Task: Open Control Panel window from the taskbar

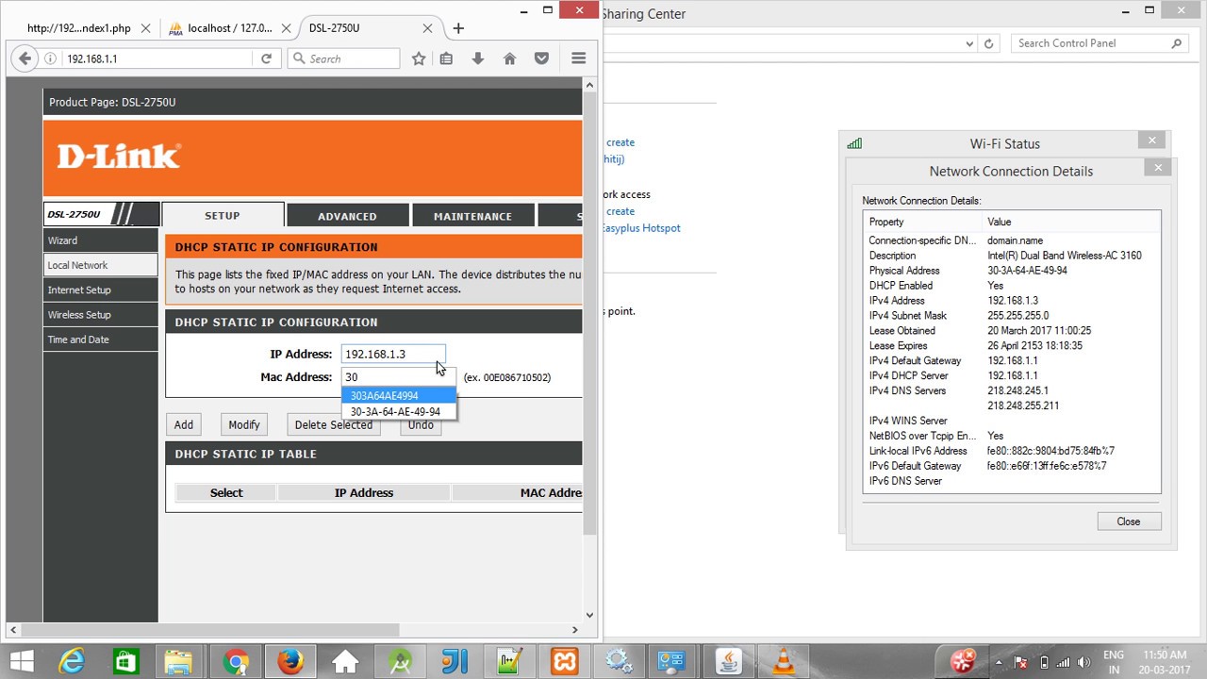Action: pyautogui.click(x=672, y=662)
